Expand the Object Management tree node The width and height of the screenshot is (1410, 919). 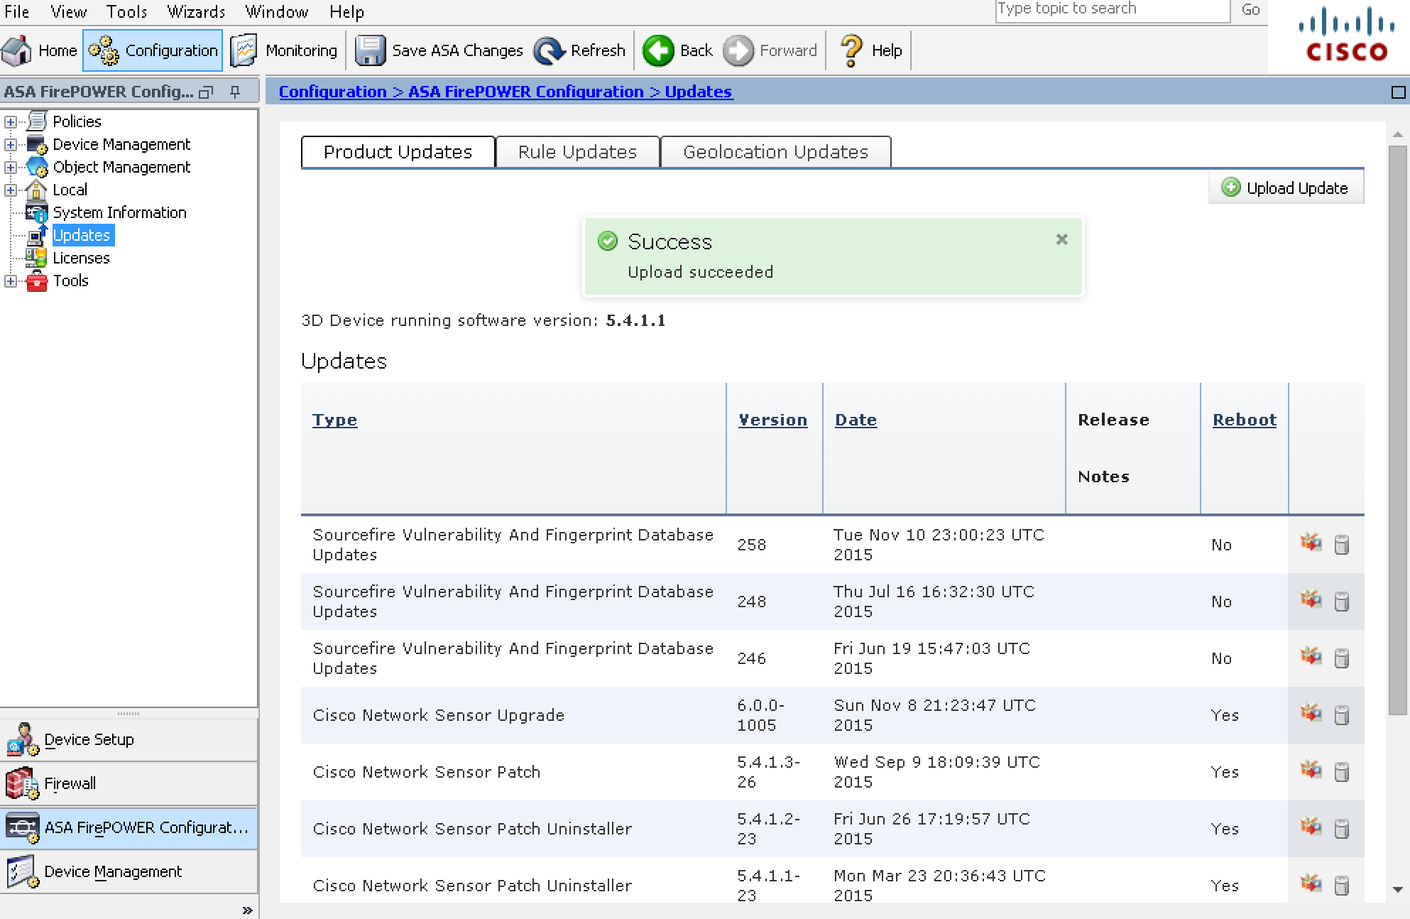(11, 167)
